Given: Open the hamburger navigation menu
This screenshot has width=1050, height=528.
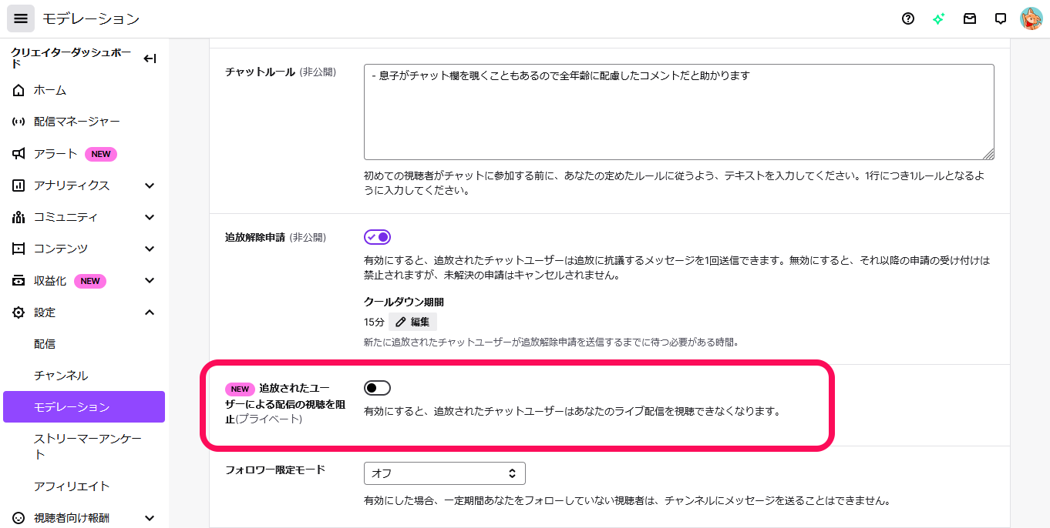Looking at the screenshot, I should pos(21,18).
